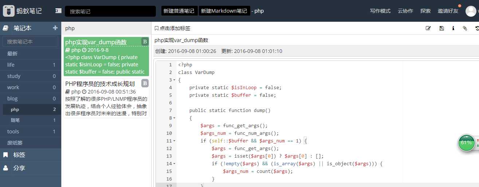Open the note php实现var_dump函数 in list
Viewport: 479px width, 187px height.
pos(106,57)
